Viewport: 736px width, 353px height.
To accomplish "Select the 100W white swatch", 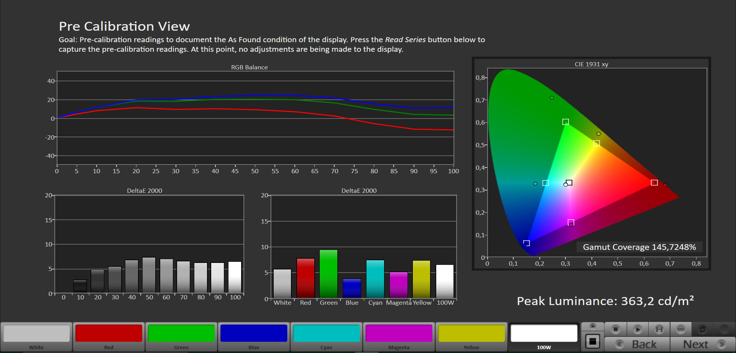I will pos(544,333).
